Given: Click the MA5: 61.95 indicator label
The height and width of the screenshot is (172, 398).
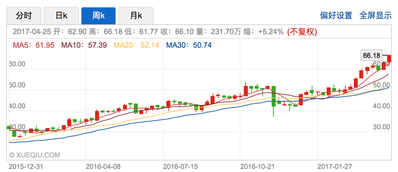Looking at the screenshot, I should point(34,45).
